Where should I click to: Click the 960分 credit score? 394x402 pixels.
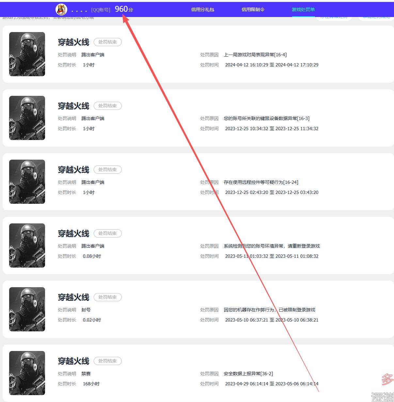point(124,9)
